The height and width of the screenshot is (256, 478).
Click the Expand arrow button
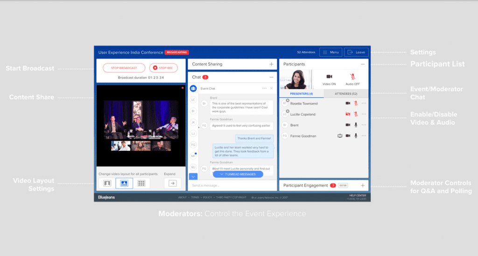(173, 184)
